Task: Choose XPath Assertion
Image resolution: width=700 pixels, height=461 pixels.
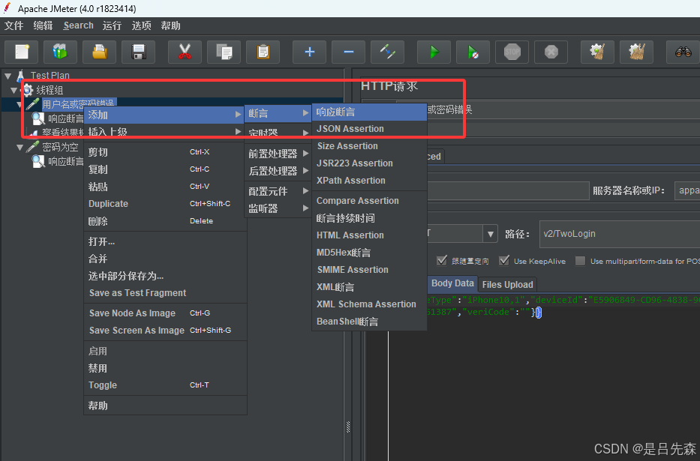Action: coord(369,181)
